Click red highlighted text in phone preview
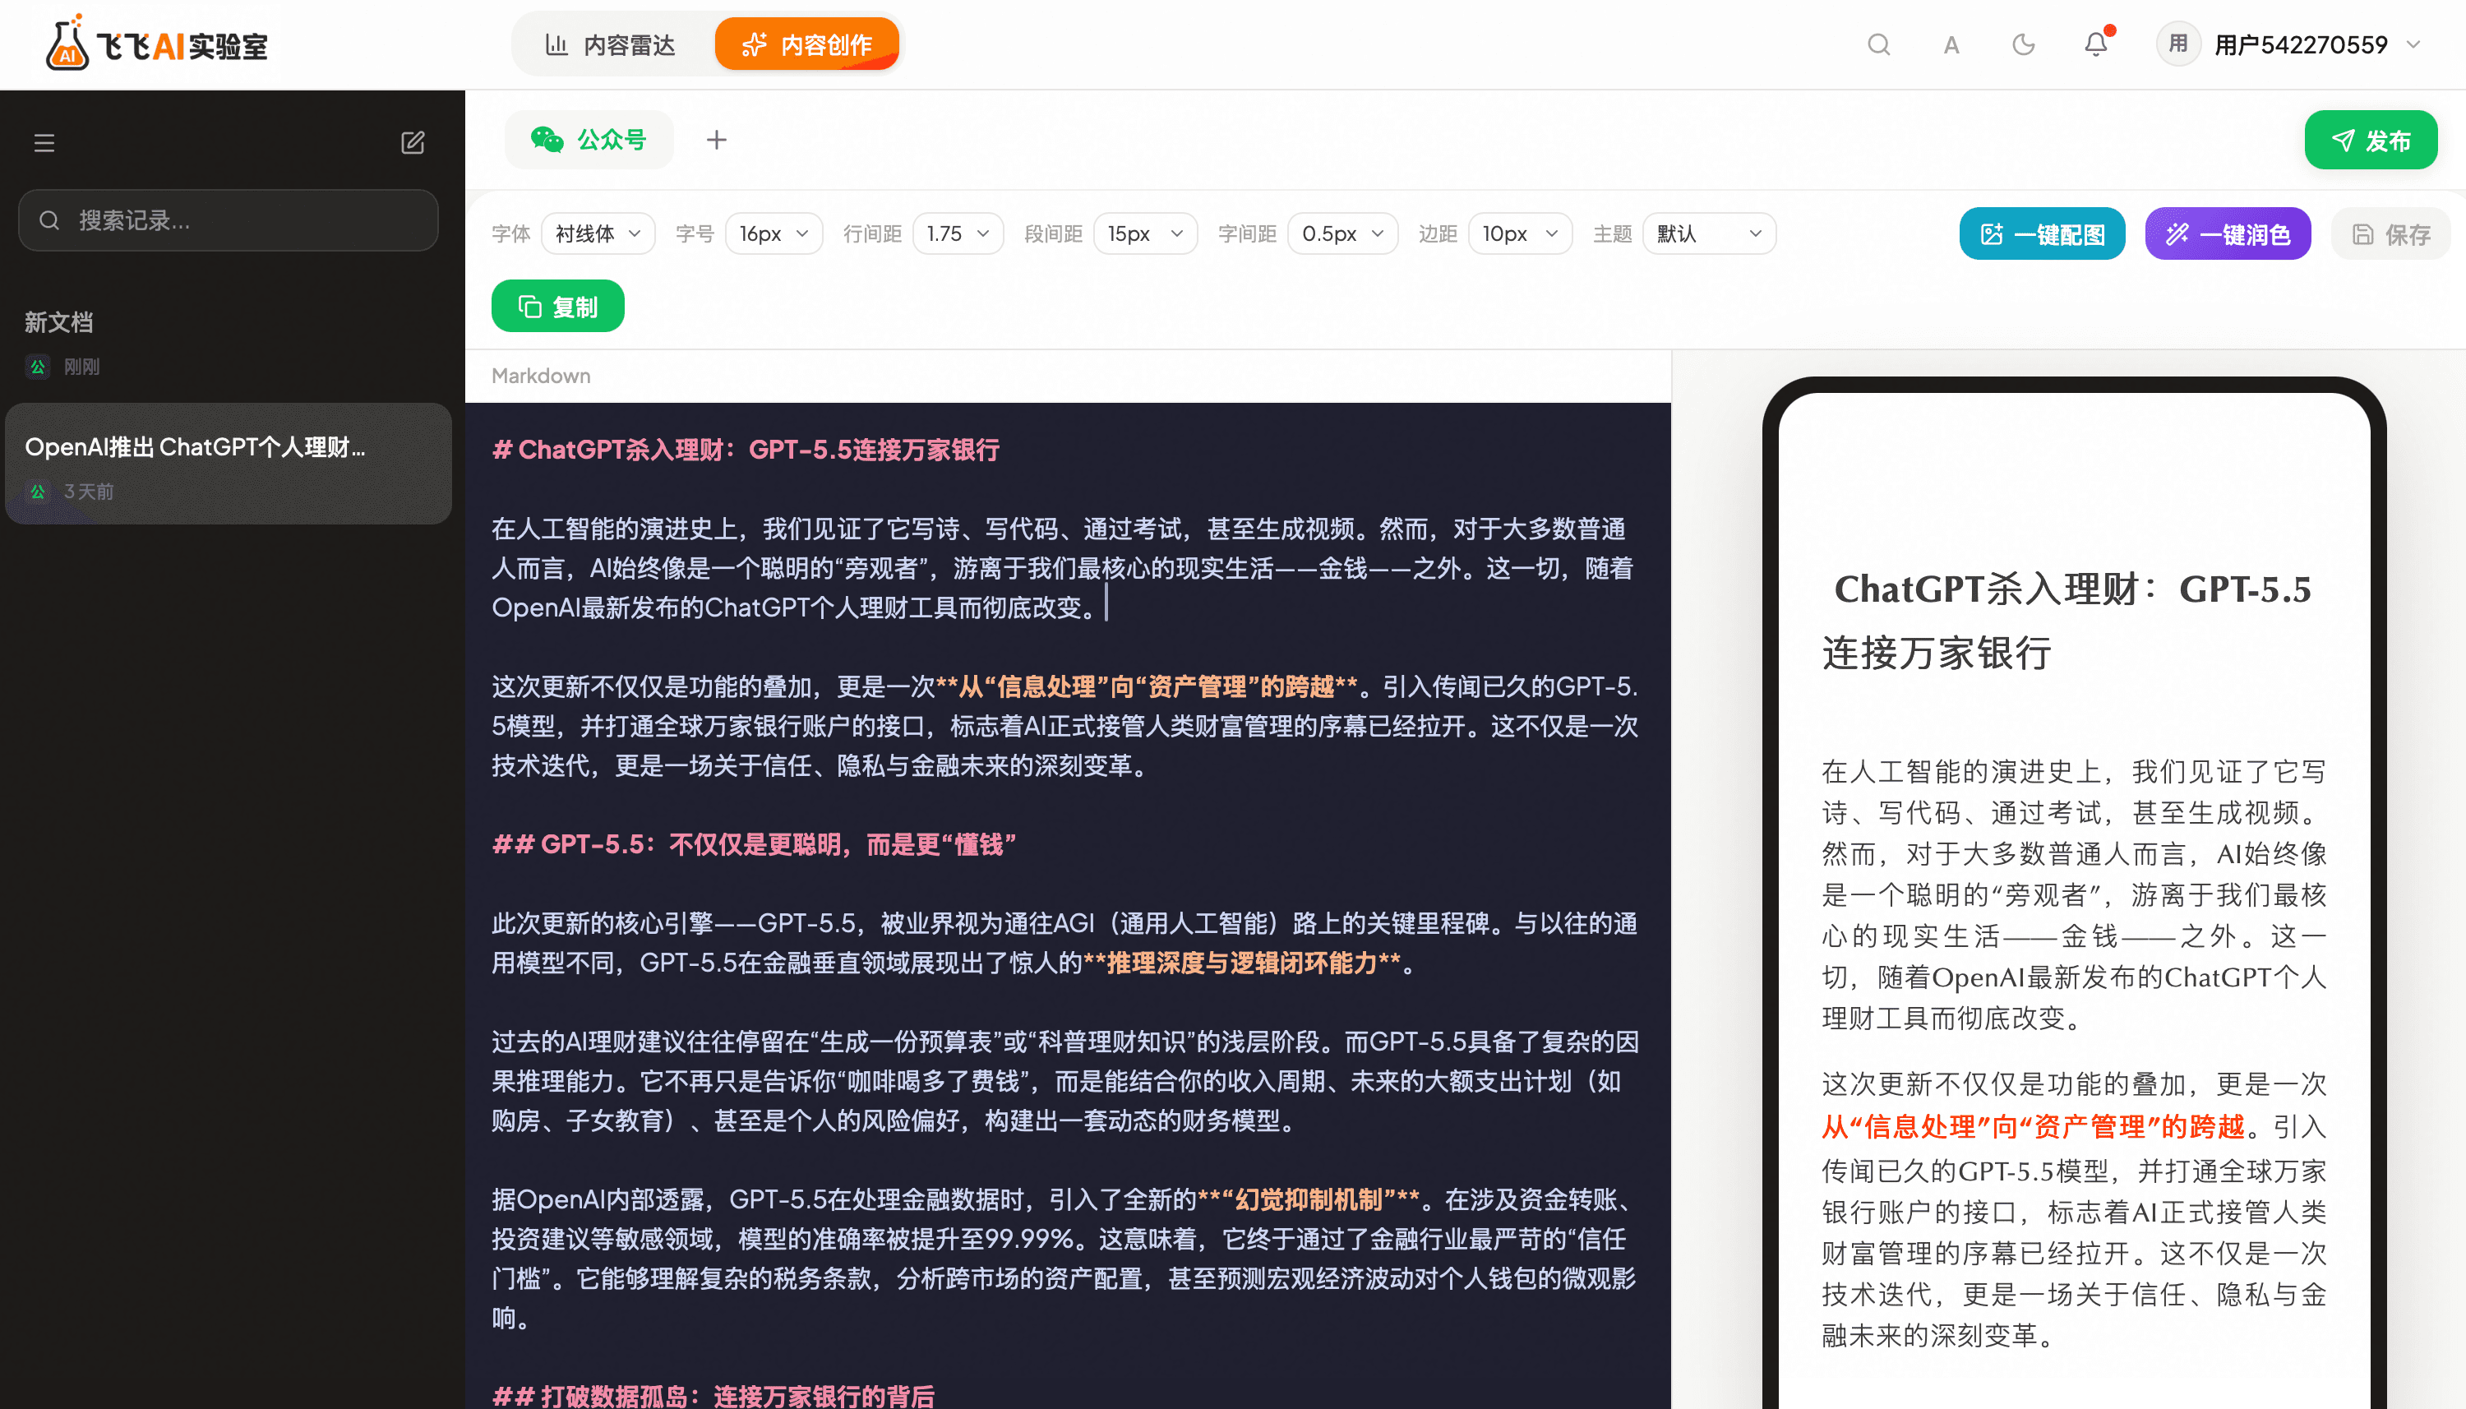Viewport: 2466px width, 1409px height. 2033,1126
